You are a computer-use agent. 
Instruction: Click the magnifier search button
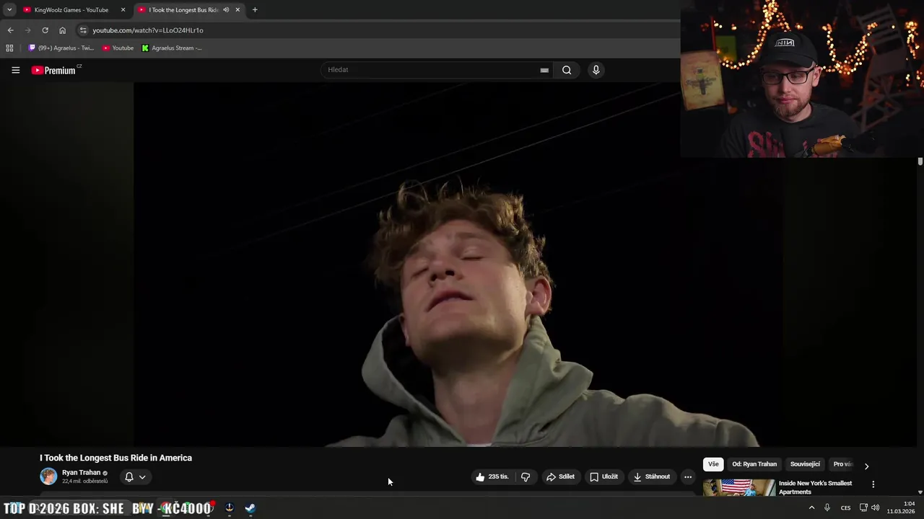(567, 70)
